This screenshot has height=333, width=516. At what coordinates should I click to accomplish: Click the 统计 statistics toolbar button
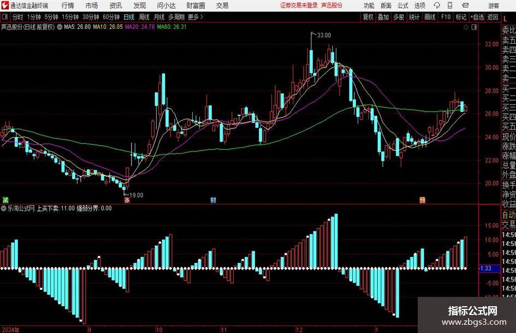click(x=414, y=17)
